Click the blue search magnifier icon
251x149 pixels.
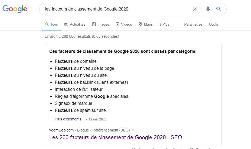[x=219, y=9]
